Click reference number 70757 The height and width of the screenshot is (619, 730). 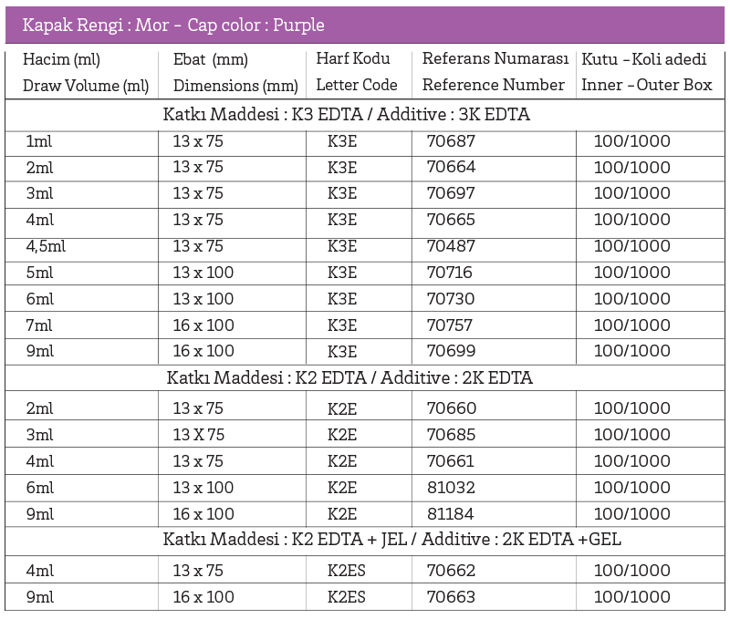451,325
